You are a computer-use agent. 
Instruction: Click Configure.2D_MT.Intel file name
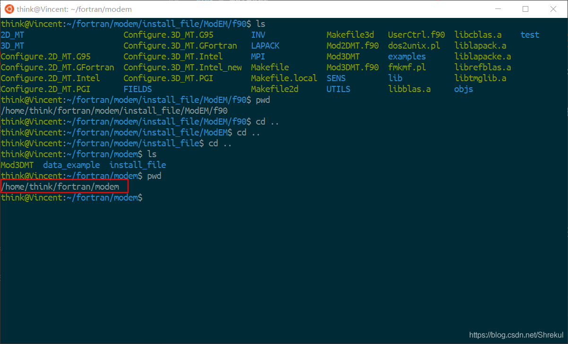point(51,78)
